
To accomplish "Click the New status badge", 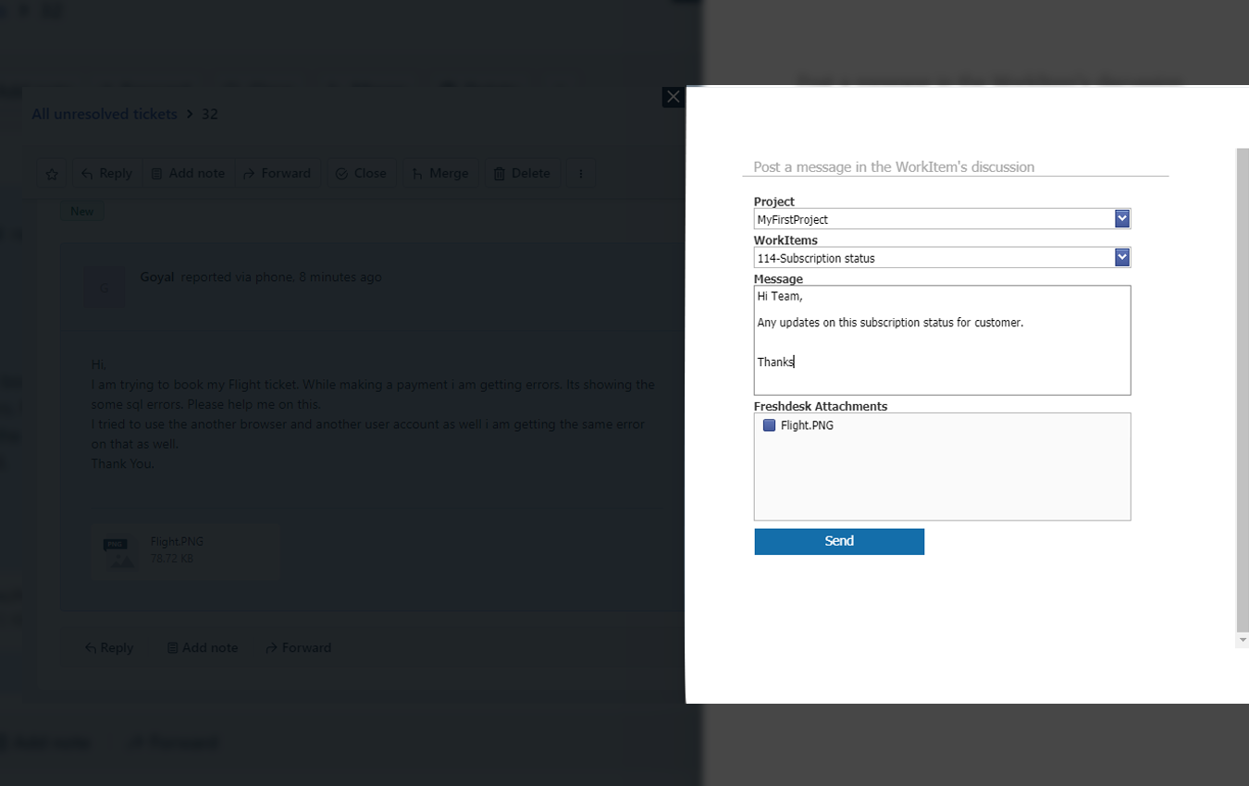I will (82, 212).
